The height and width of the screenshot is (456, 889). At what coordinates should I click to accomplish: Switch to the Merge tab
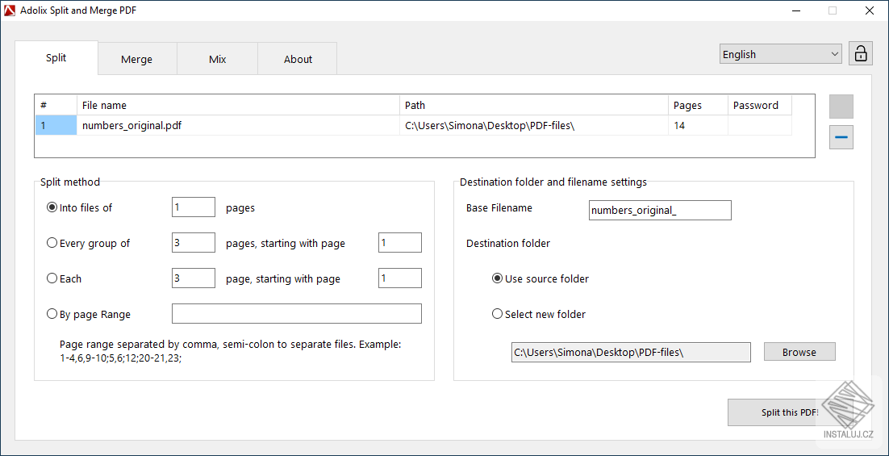point(136,59)
